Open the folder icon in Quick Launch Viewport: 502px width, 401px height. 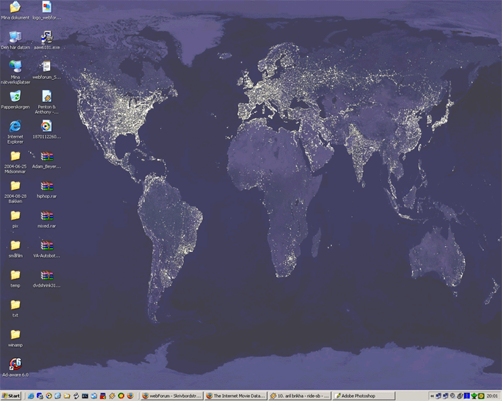coord(66,396)
